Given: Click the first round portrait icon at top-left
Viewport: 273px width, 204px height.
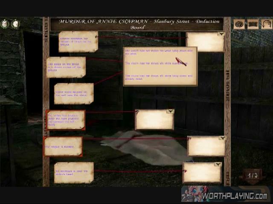Looking at the screenshot, I should coord(5,24).
